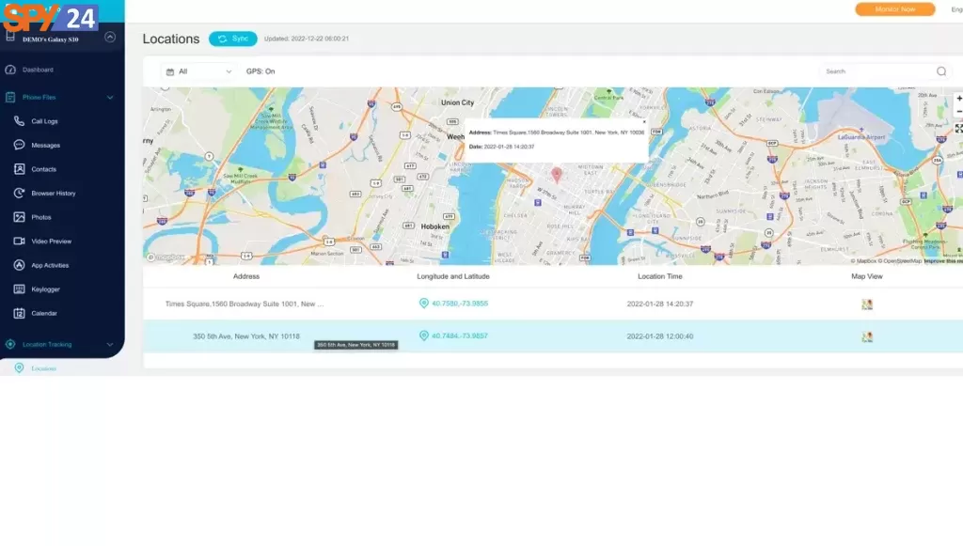Click the pin icon beside 40.7580,-73.9855
963x546 pixels.
tap(424, 303)
